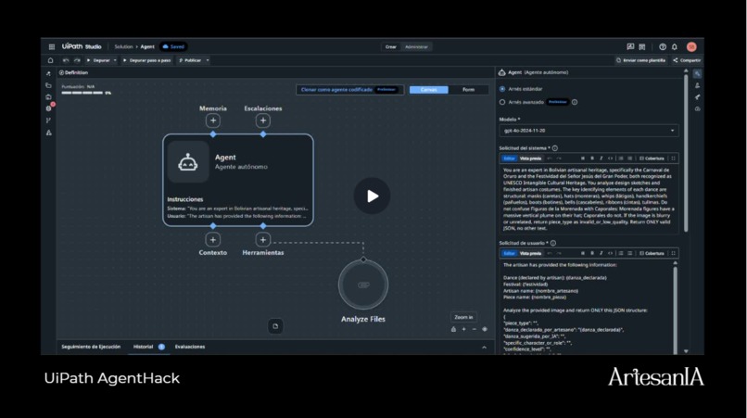Run Depurar paso a paso
This screenshot has width=747, height=418.
click(146, 60)
